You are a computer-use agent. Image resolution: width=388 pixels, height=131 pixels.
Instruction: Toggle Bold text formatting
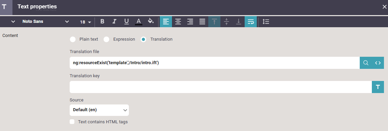[102, 21]
